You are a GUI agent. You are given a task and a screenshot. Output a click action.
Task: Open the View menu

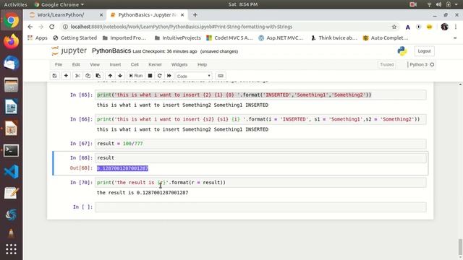click(x=95, y=64)
